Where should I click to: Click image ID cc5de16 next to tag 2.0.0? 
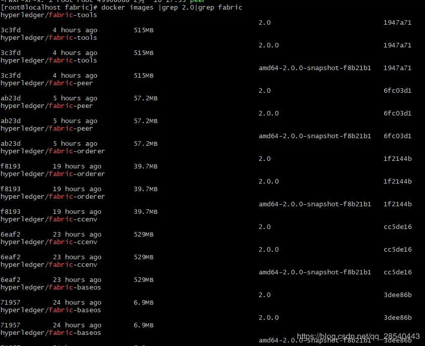click(398, 250)
